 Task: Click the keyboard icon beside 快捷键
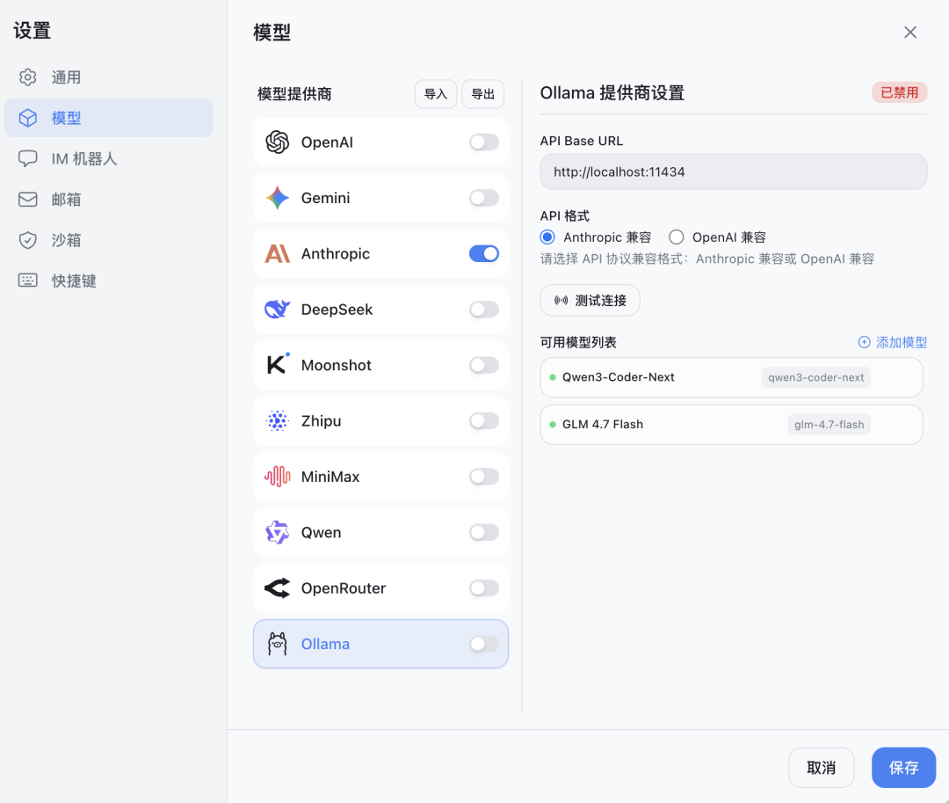click(27, 281)
